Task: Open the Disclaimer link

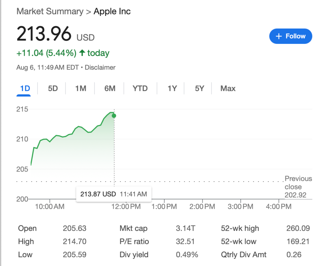Action: coord(100,68)
